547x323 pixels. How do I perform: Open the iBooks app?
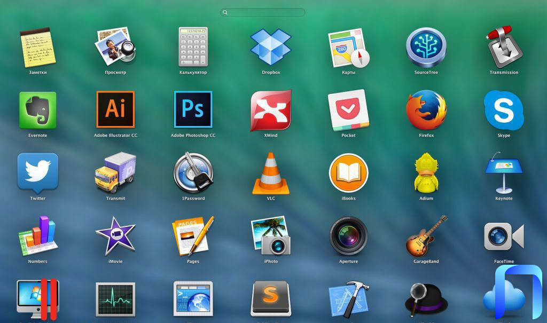[348, 173]
